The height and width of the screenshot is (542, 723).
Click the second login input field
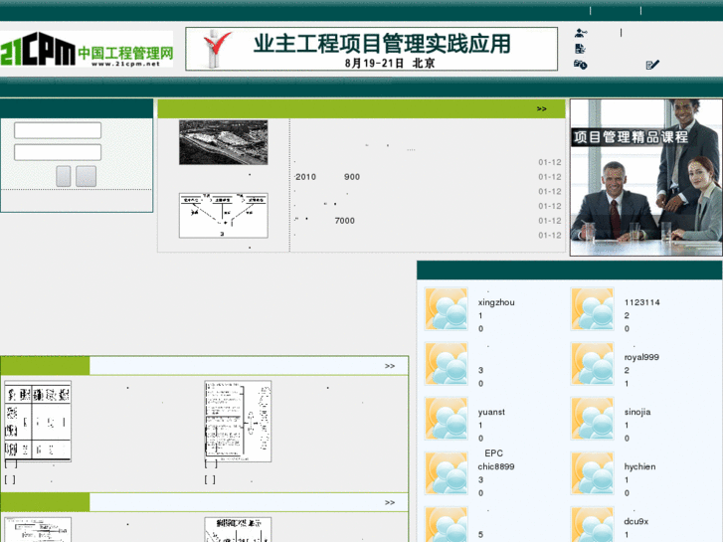click(58, 152)
